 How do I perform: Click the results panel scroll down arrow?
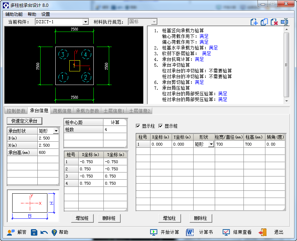coord(287,101)
